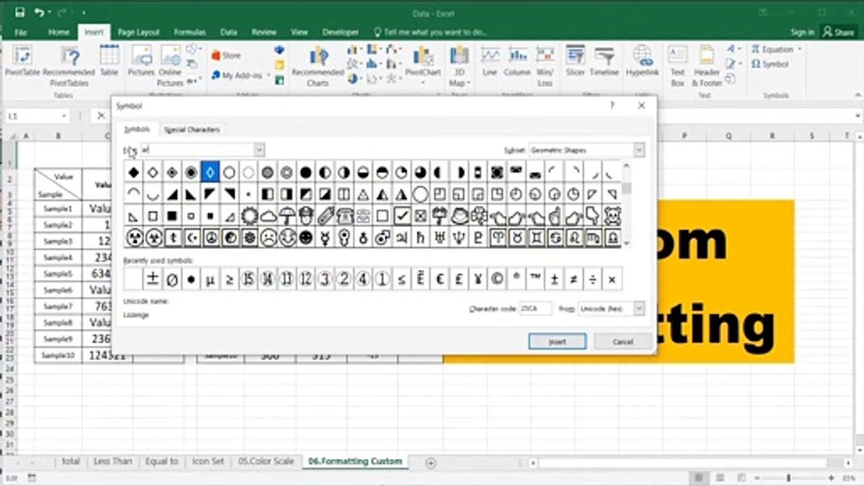
Task: Click the Symbol dialog help question mark
Action: [x=612, y=105]
